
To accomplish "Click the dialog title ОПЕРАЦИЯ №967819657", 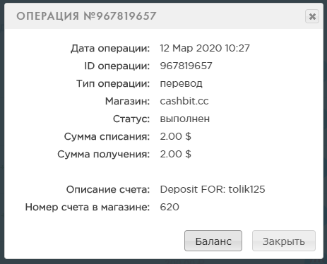I will tap(86, 16).
